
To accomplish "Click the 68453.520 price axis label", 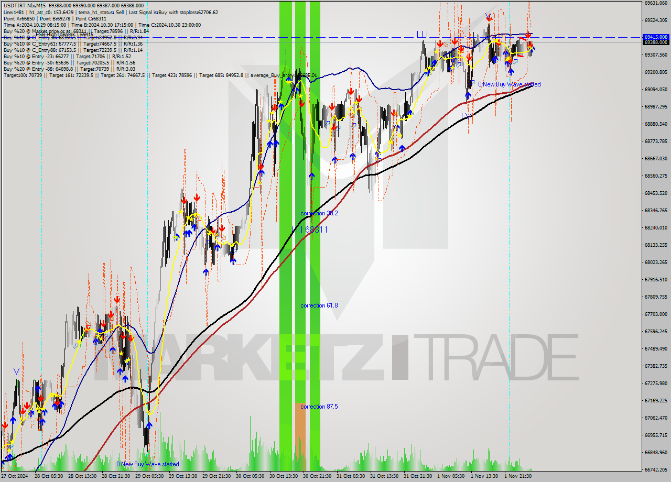I will [656, 193].
